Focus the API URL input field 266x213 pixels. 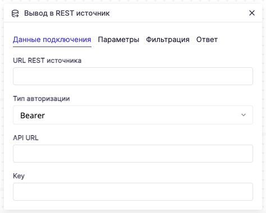tap(133, 154)
